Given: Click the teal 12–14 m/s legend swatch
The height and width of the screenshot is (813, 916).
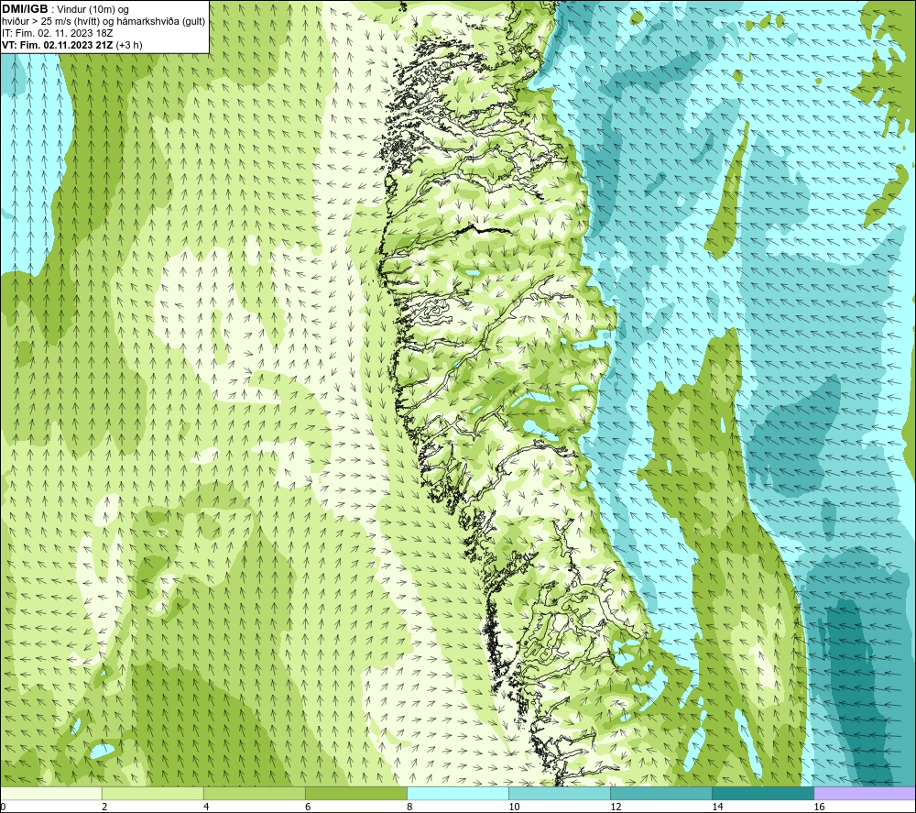Looking at the screenshot, I should [x=660, y=793].
